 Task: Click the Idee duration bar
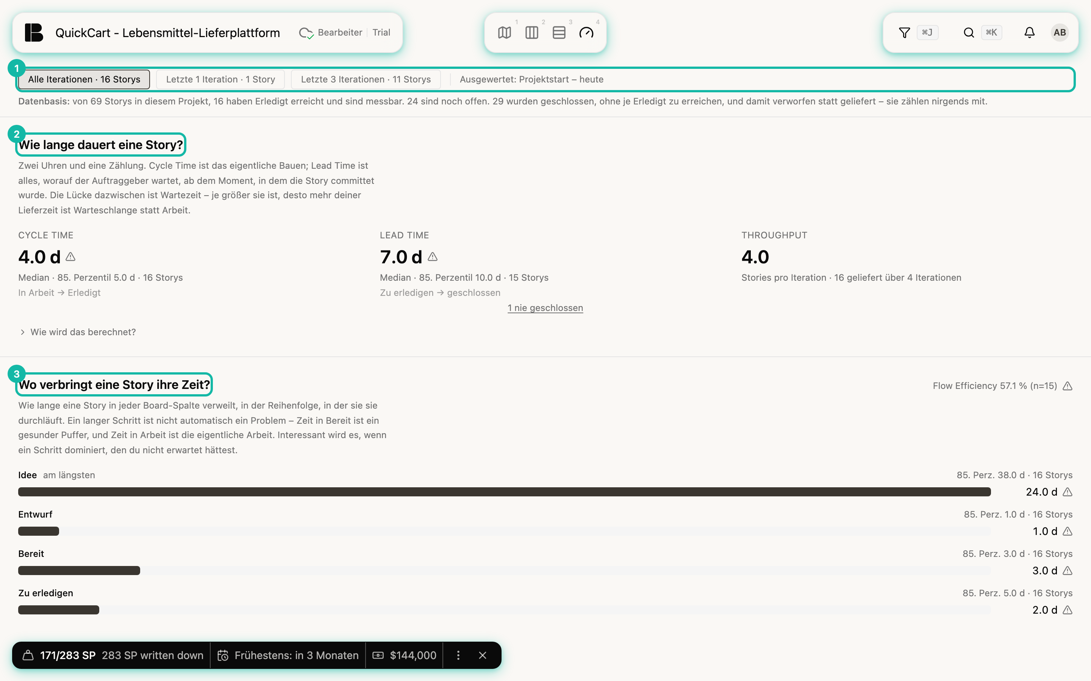point(504,492)
